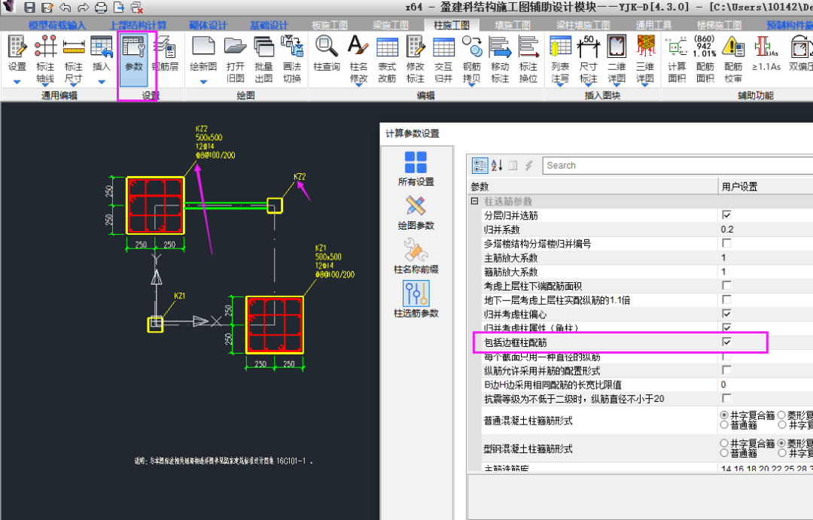Toggle the 归并考虑柱偏心 checkbox
The width and height of the screenshot is (813, 520).
(x=726, y=314)
